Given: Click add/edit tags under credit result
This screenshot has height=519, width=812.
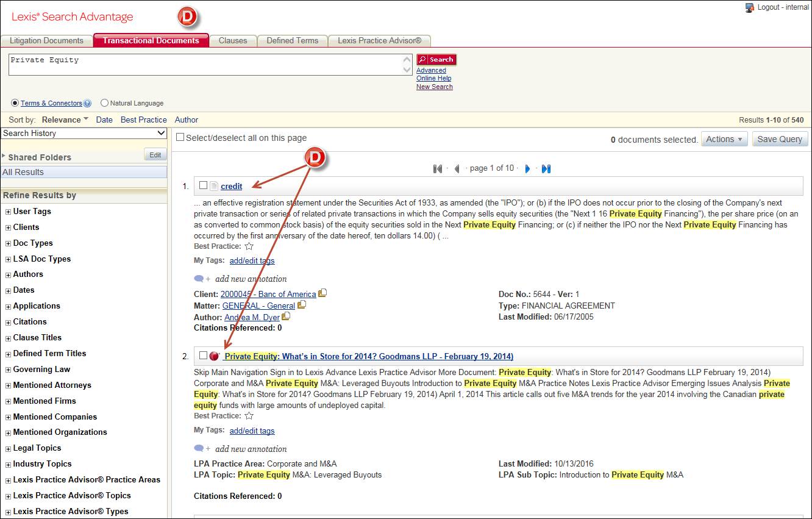Looking at the screenshot, I should [x=252, y=260].
